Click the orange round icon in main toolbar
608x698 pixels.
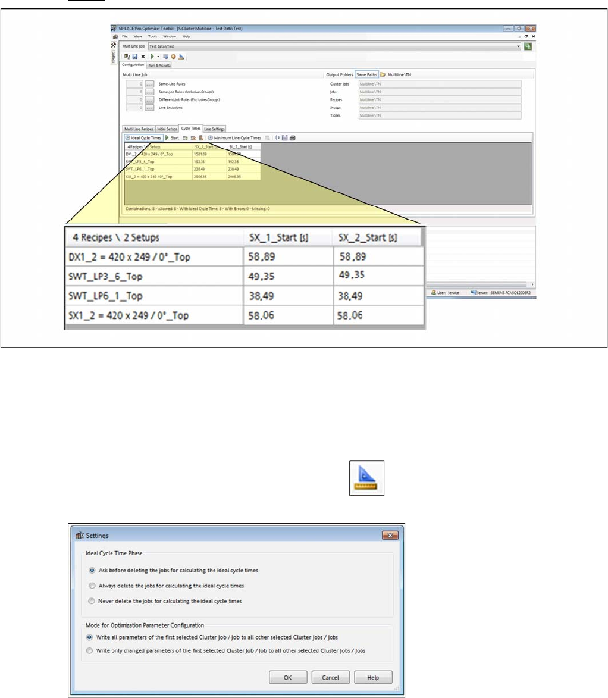(x=173, y=57)
